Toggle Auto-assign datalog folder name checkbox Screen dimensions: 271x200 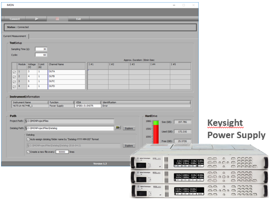(28, 139)
